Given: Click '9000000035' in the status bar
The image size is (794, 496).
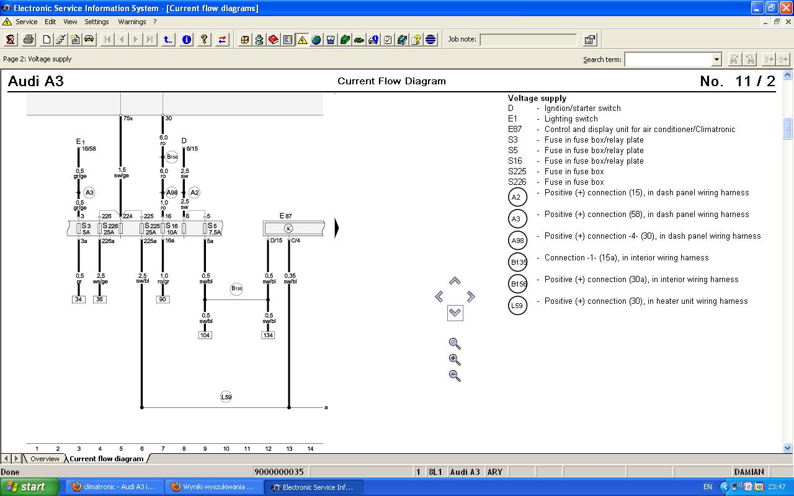Looking at the screenshot, I should coord(279,472).
